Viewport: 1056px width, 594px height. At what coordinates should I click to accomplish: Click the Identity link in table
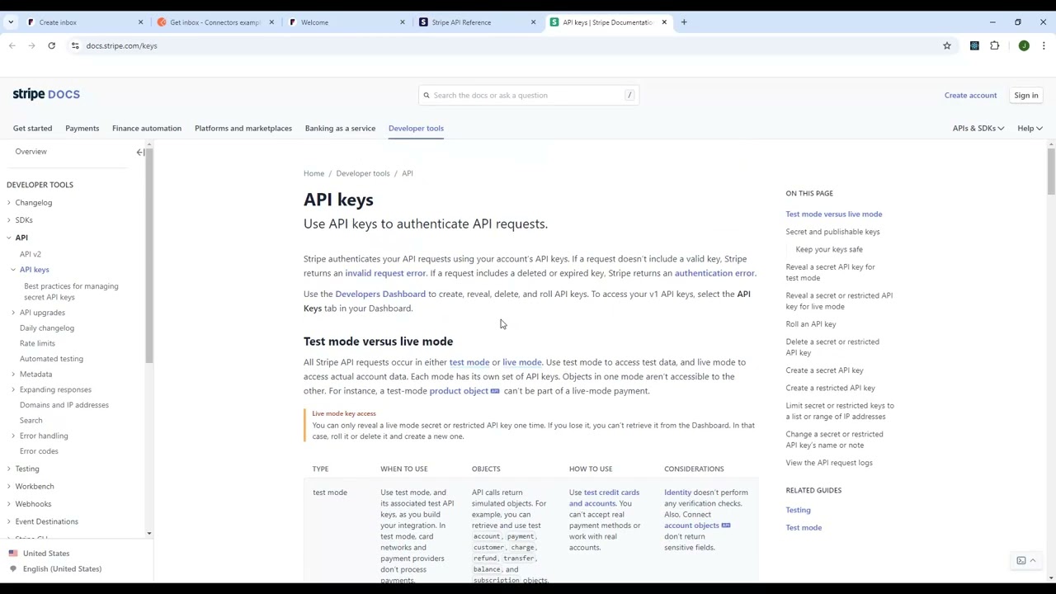click(x=677, y=493)
